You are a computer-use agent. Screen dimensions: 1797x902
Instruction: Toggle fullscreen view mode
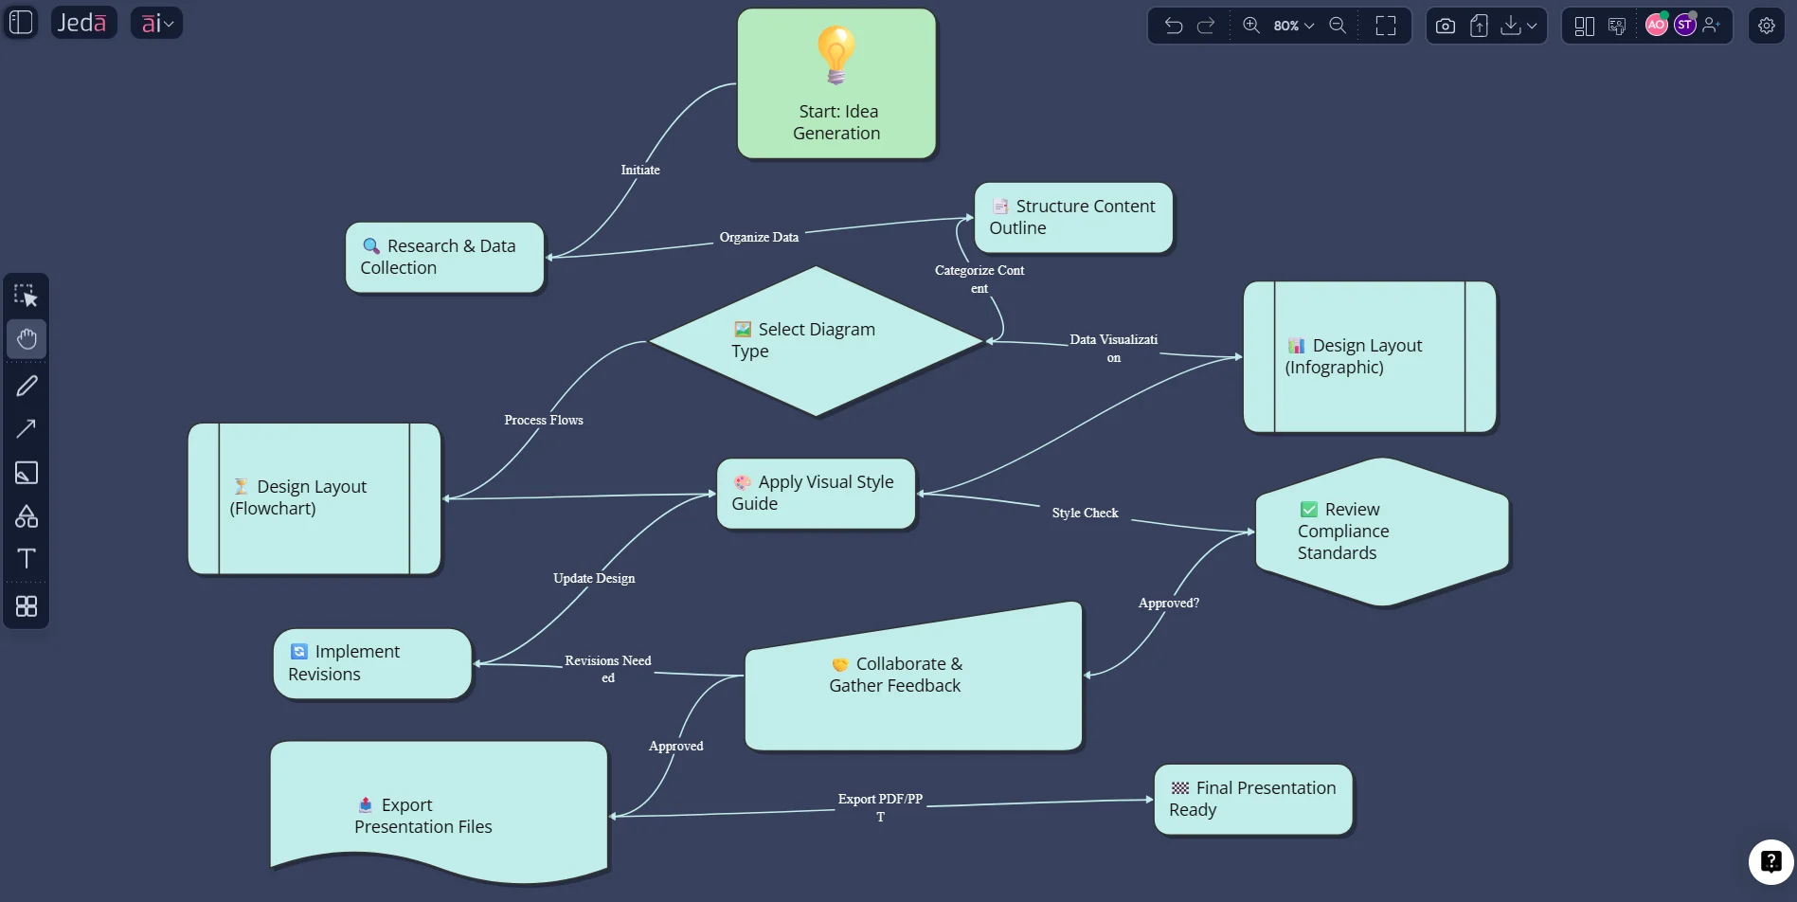[1385, 26]
